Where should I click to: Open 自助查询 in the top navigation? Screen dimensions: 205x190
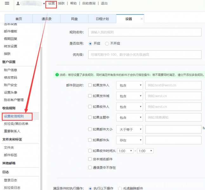(89, 3)
